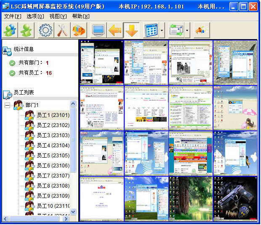This screenshot has height=225, width=261.
Task: Click the down arrow of employee list scrollbar
Action: click(73, 212)
